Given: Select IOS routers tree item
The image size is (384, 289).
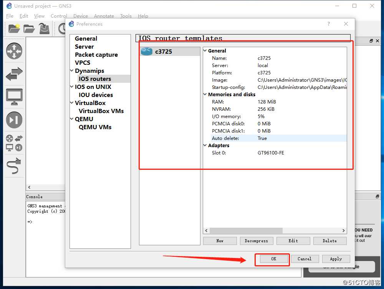Looking at the screenshot, I should [95, 79].
